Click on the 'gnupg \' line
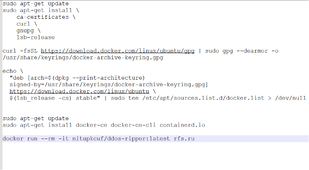This screenshot has height=170, width=309. [29, 31]
